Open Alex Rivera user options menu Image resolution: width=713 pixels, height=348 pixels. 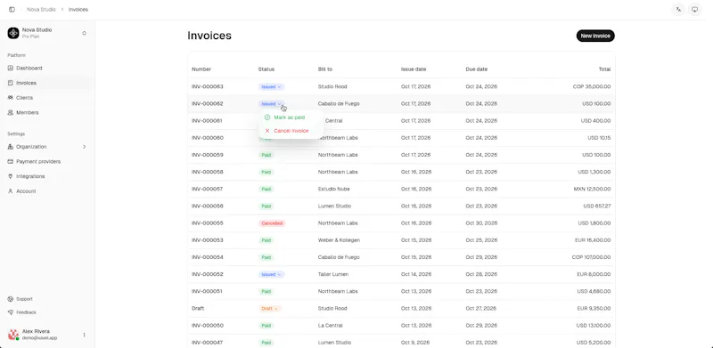[x=84, y=335]
